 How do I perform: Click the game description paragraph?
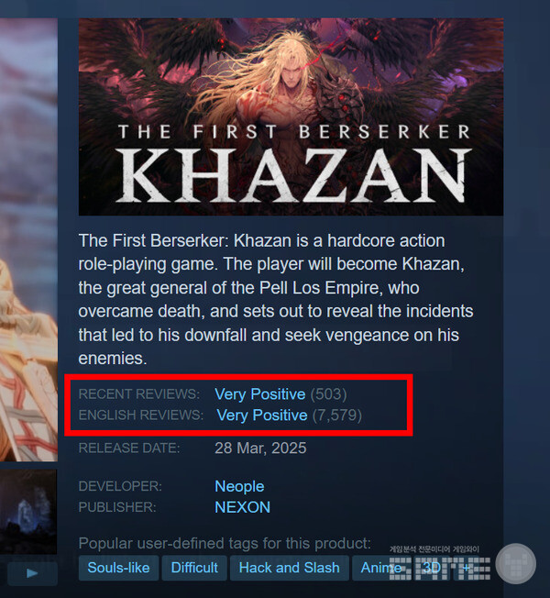coord(276,299)
